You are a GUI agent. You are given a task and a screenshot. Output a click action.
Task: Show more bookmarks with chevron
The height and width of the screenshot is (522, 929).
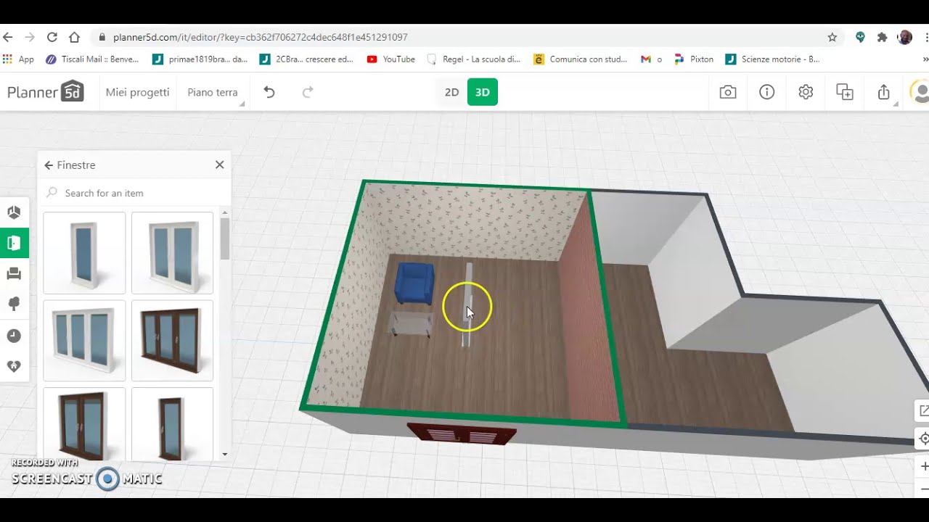(x=925, y=59)
